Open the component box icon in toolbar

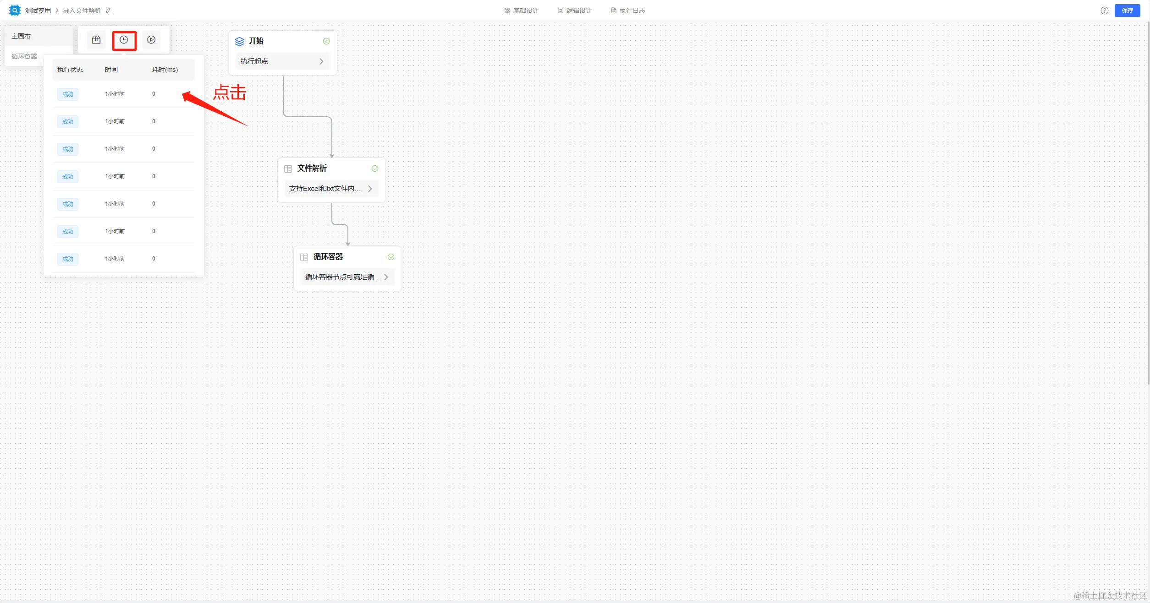point(96,40)
